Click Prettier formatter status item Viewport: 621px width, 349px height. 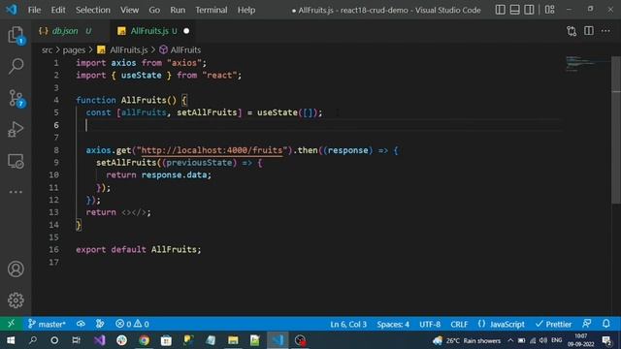coord(553,324)
